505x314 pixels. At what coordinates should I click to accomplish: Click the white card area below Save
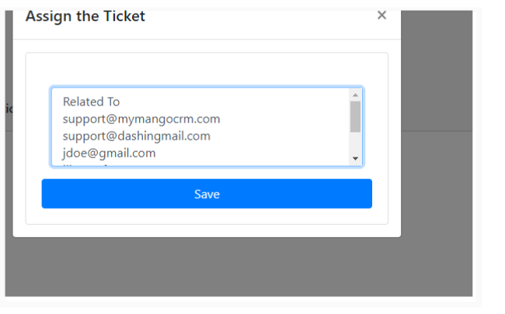[x=207, y=216]
